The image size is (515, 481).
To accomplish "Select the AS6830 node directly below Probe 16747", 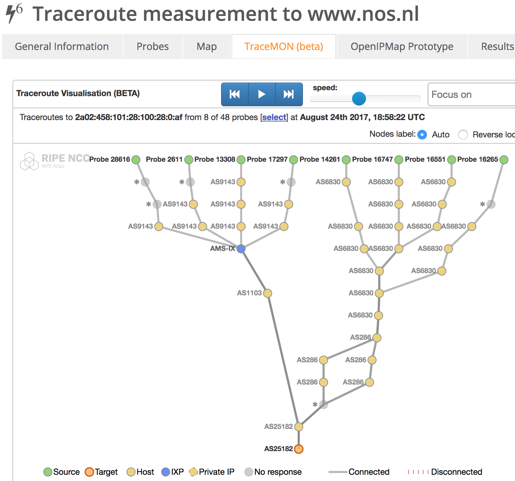I will (x=399, y=182).
